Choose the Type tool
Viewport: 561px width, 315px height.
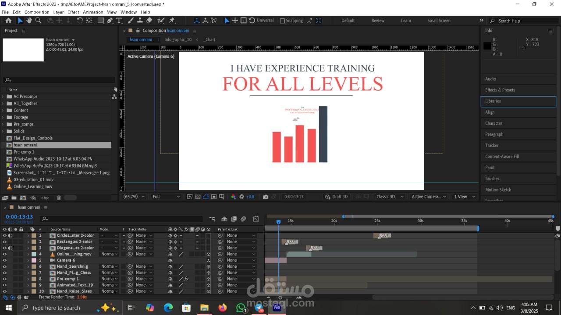pyautogui.click(x=119, y=21)
